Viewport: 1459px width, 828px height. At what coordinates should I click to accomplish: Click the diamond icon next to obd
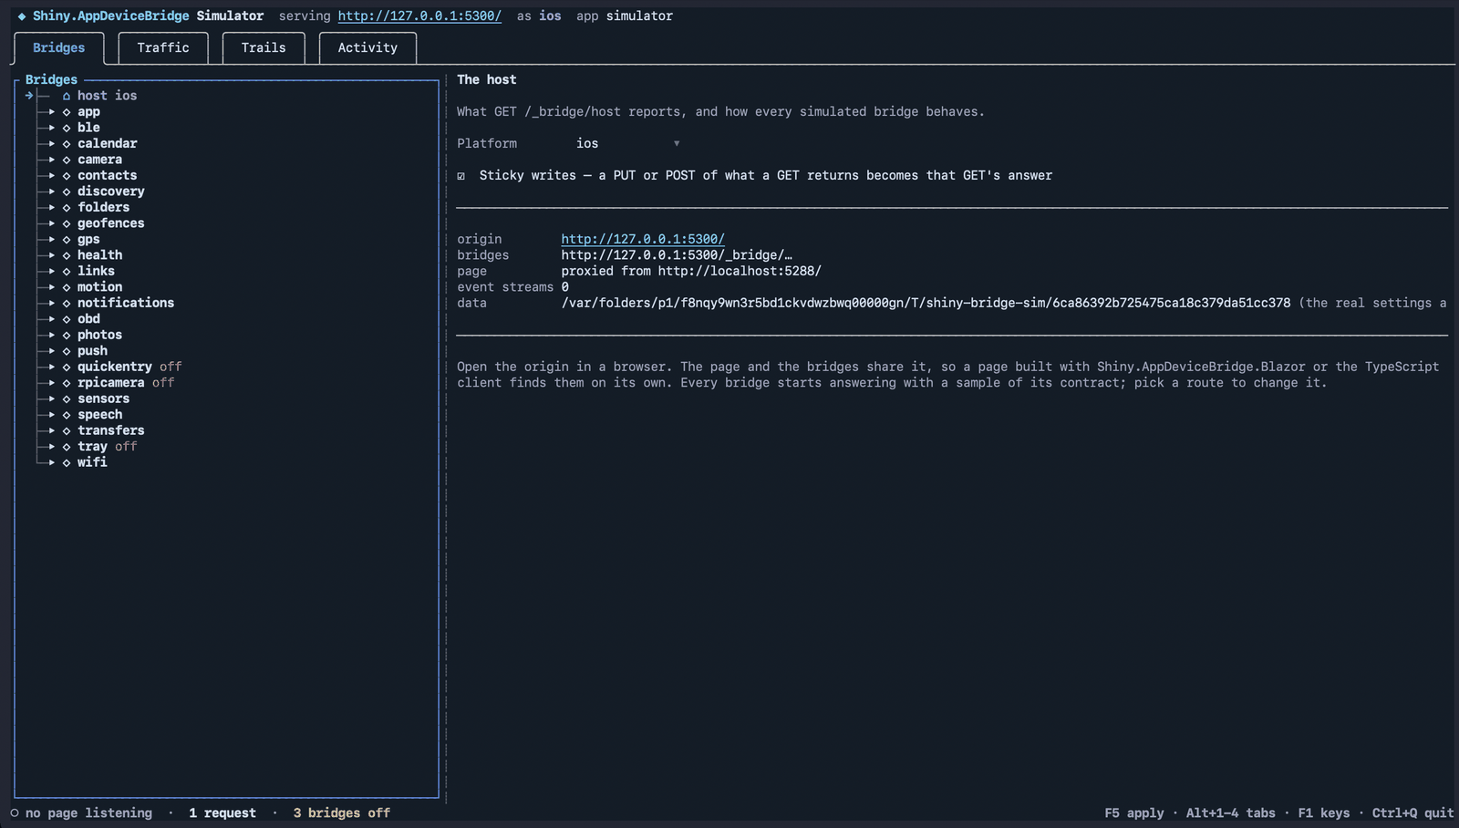[67, 319]
